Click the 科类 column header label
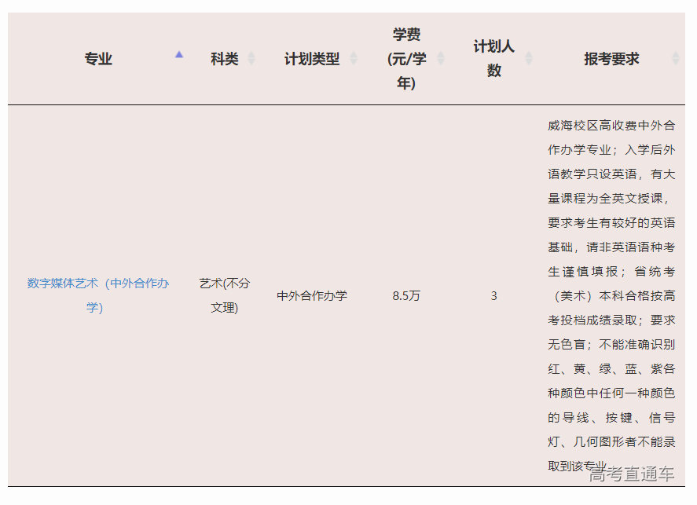The width and height of the screenshot is (697, 505). 224,59
